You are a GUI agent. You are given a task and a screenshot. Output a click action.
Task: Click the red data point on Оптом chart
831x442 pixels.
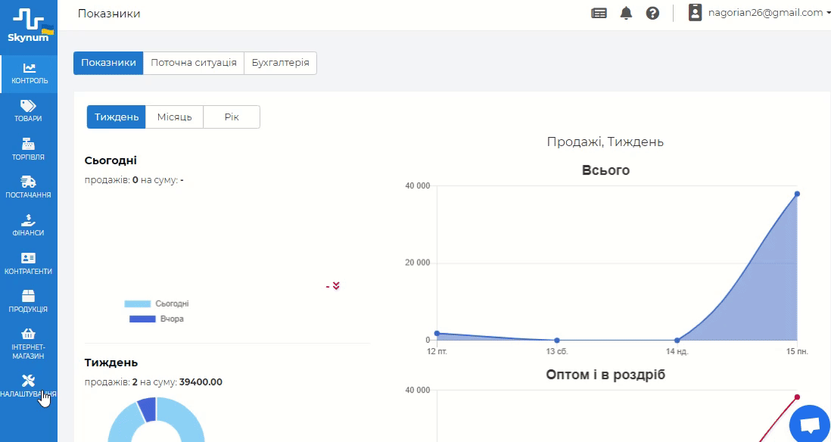point(797,397)
